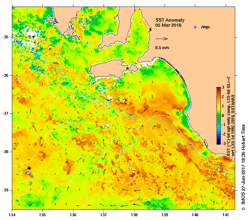Click the colorbar value -3 label
The height and width of the screenshot is (220, 248).
click(x=223, y=143)
